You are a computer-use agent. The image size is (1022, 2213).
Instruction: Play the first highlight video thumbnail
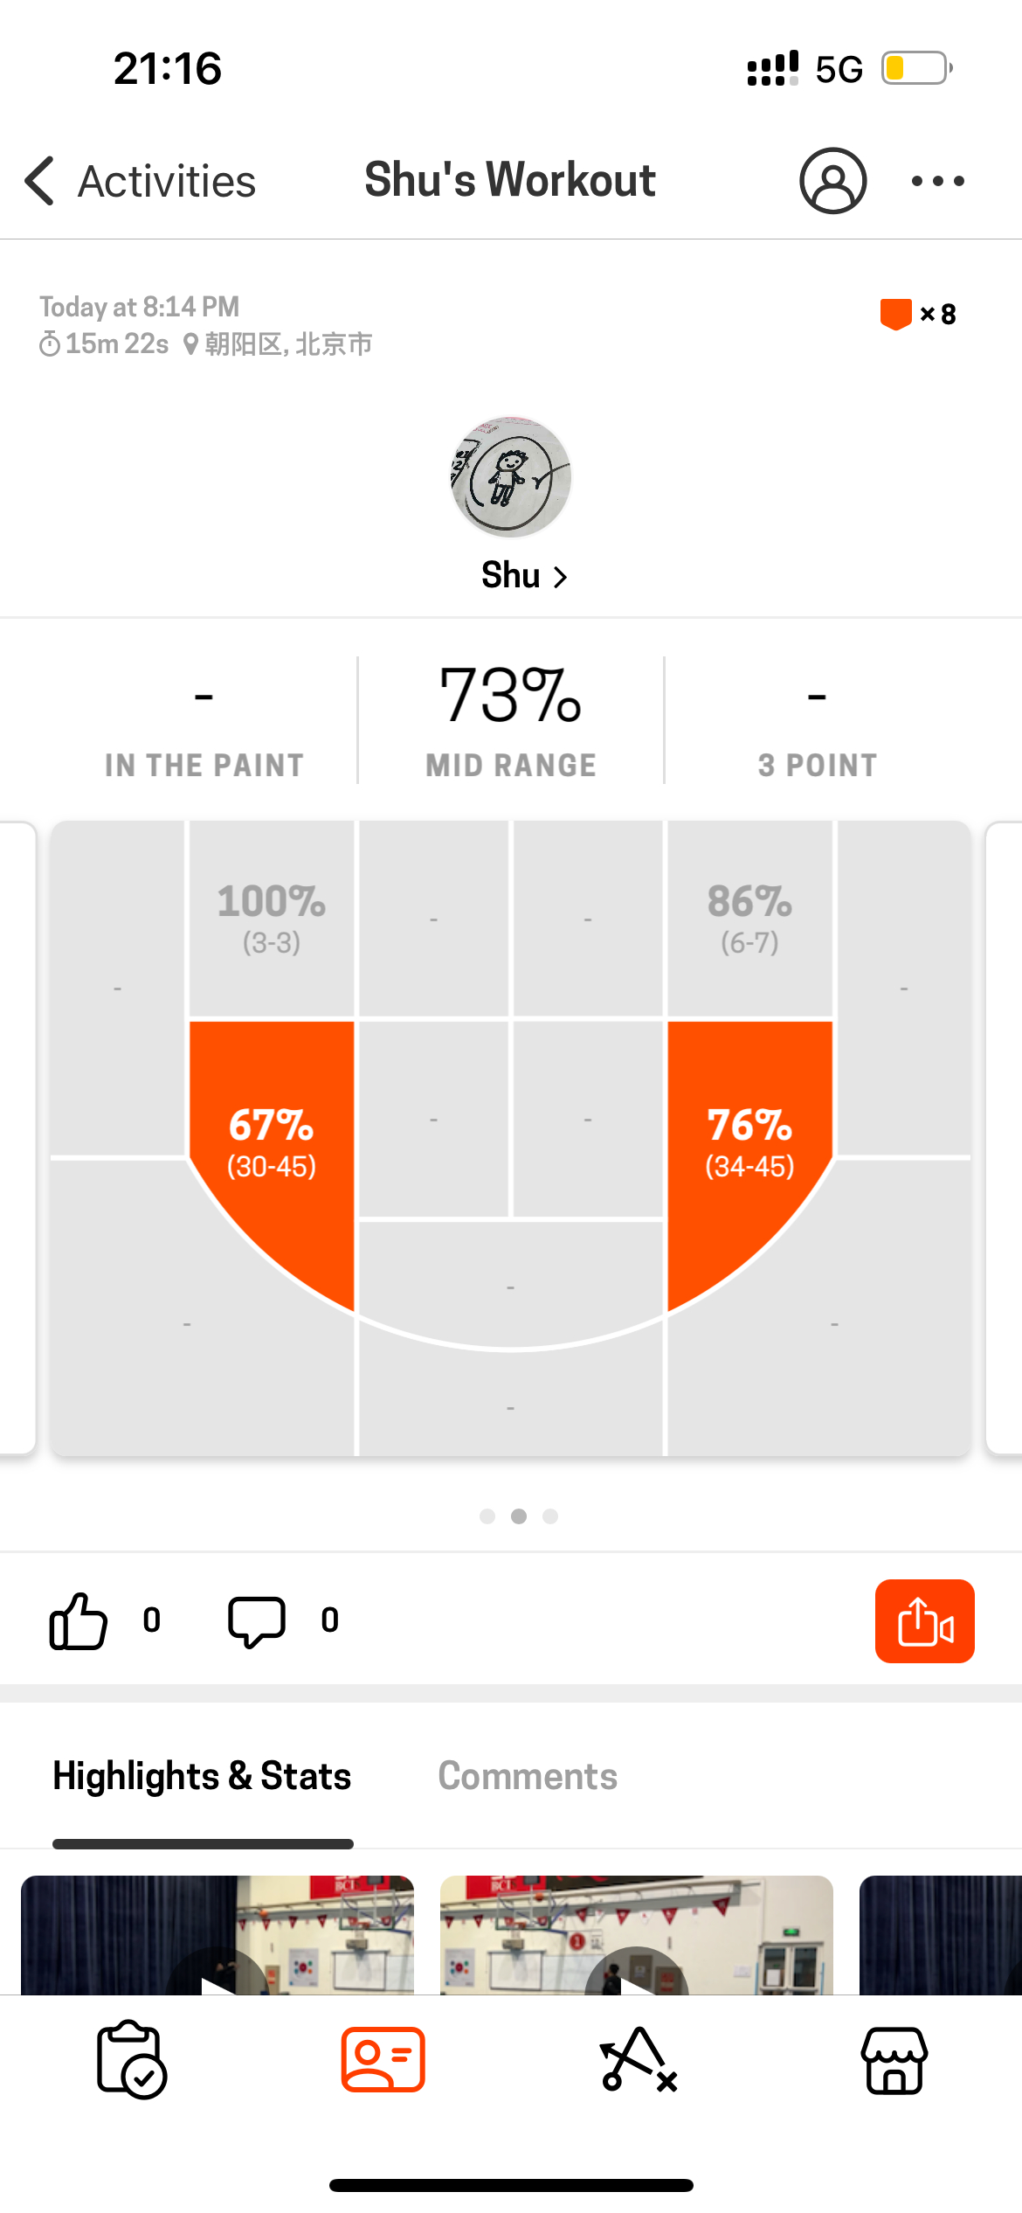(x=218, y=1935)
